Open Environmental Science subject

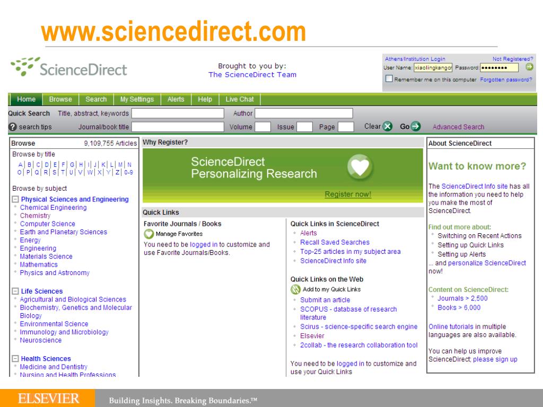(54, 324)
